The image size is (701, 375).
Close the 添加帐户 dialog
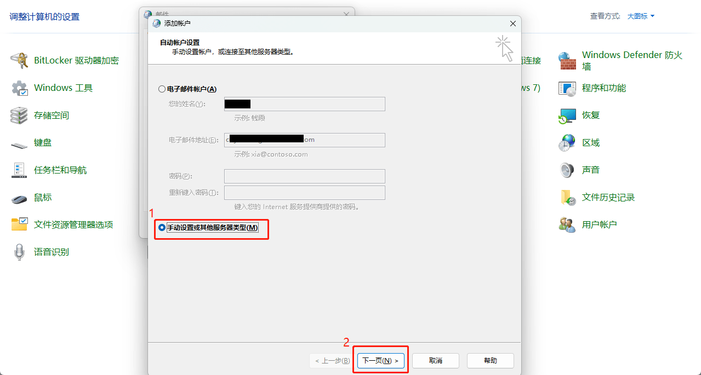(512, 24)
